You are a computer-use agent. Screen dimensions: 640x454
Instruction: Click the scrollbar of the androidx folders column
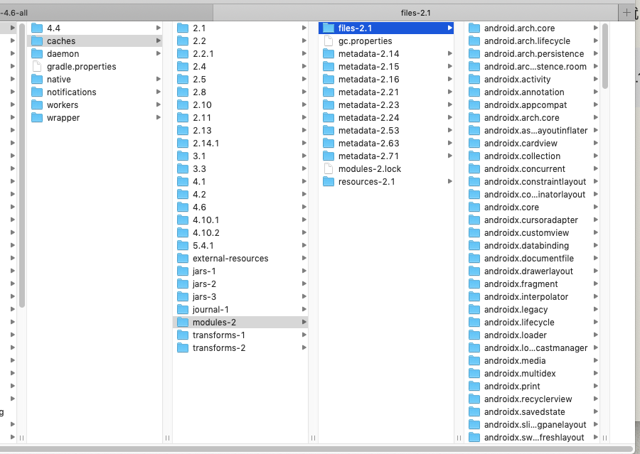tap(605, 56)
